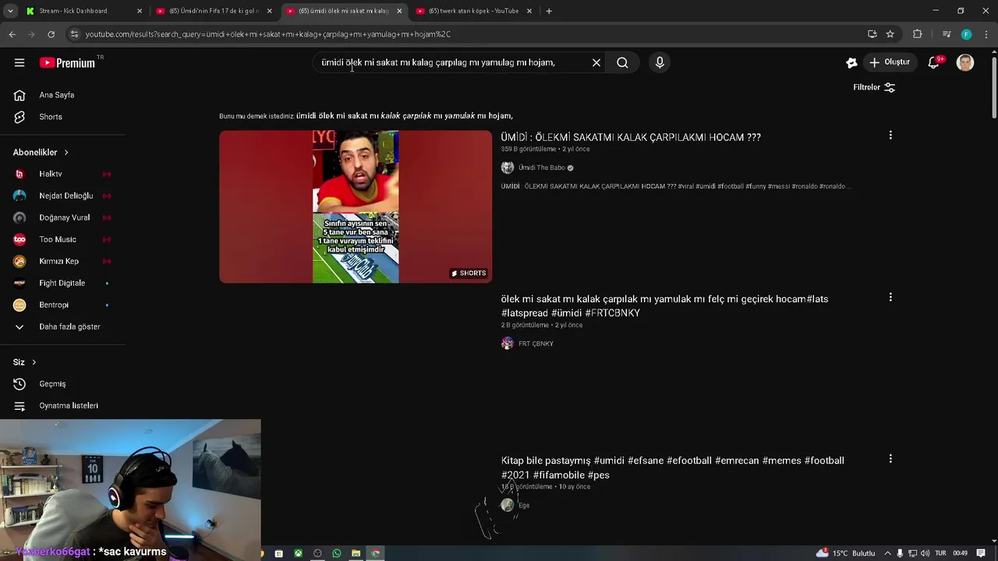Open the WhatsApp taskbar icon
The image size is (998, 561).
336,553
